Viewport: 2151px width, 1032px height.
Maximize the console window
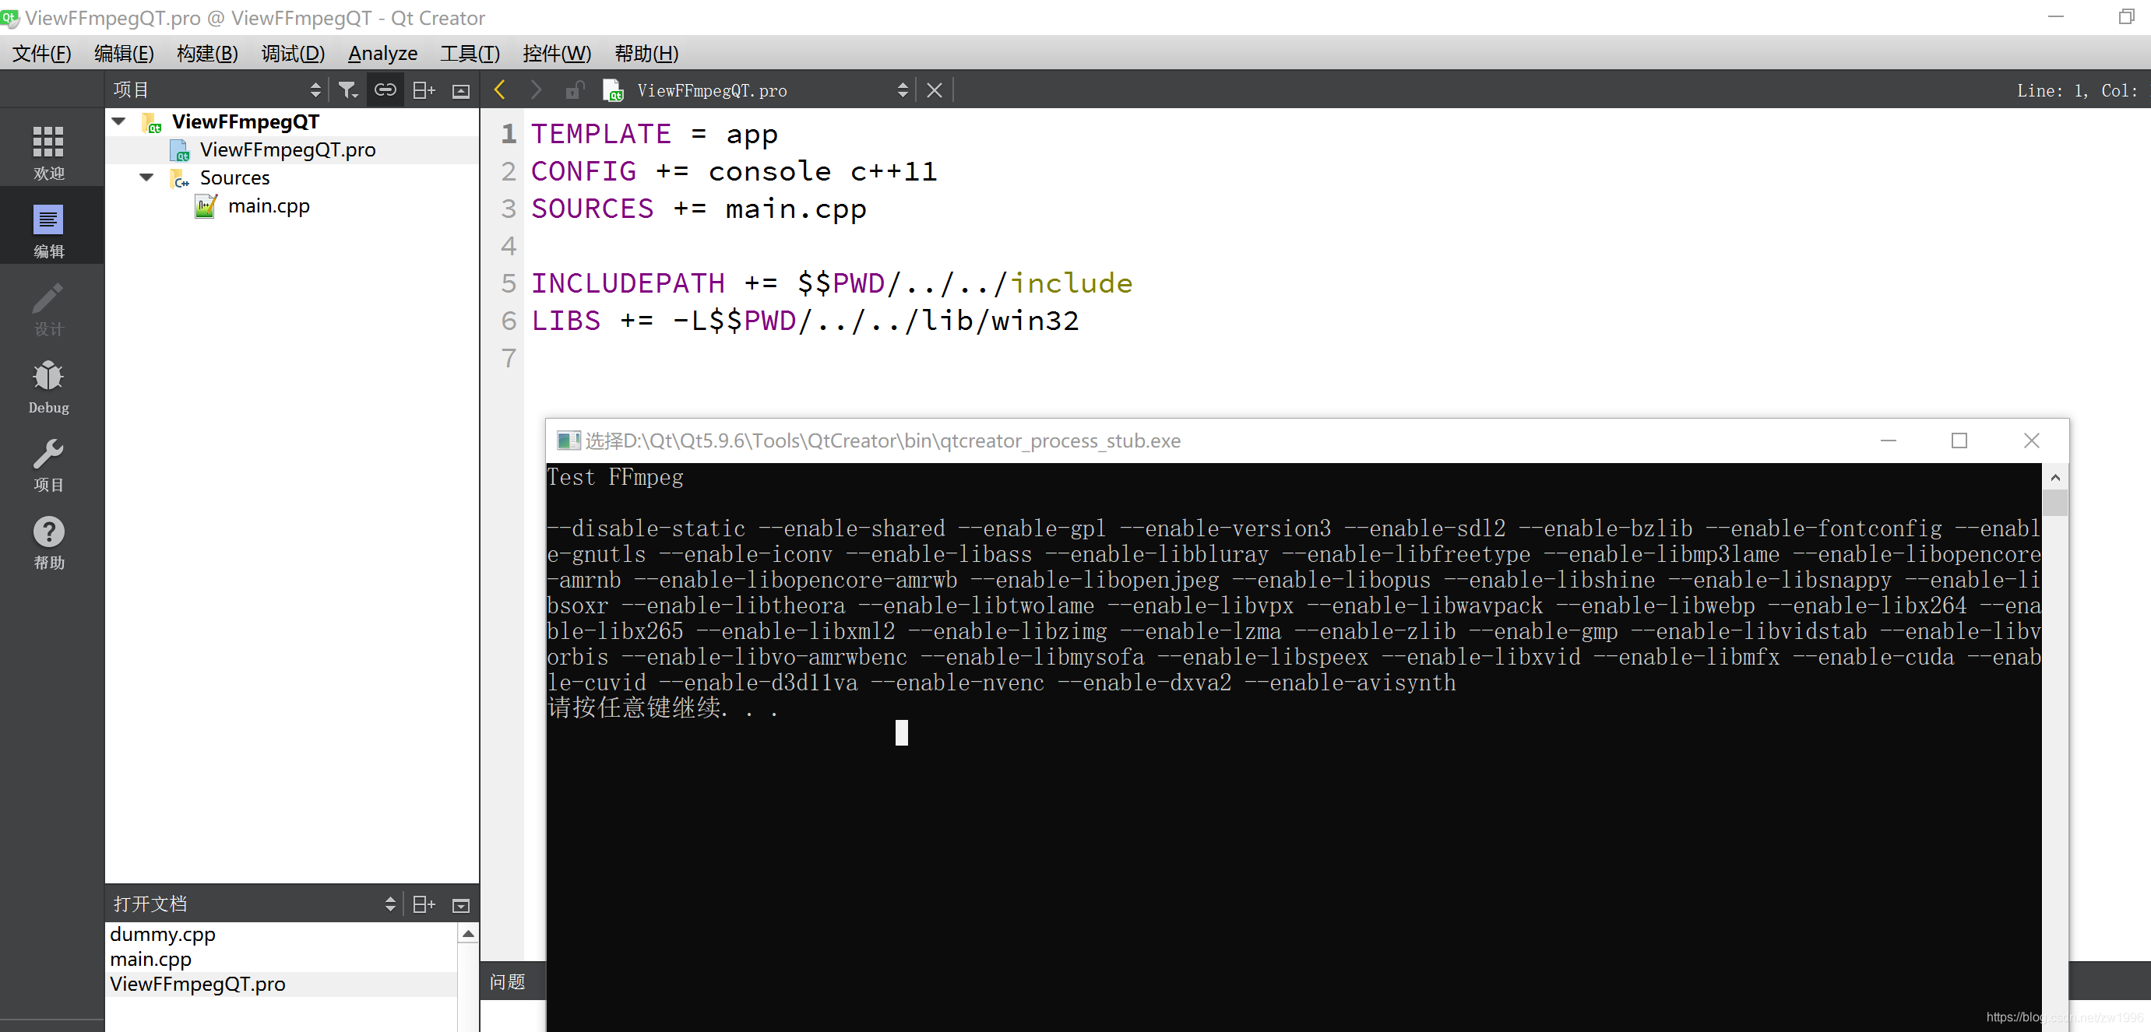tap(1959, 441)
